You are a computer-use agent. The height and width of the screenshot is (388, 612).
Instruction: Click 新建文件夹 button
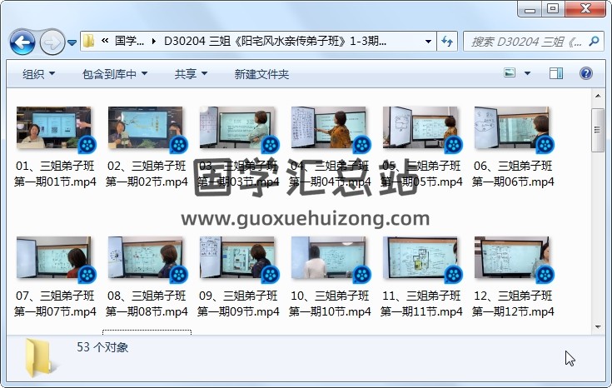[x=261, y=74]
